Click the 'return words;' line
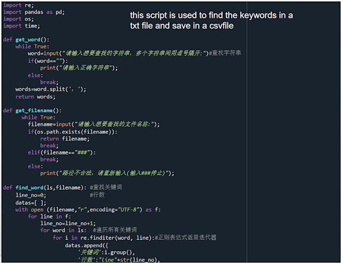341x263 pixels. (36, 97)
